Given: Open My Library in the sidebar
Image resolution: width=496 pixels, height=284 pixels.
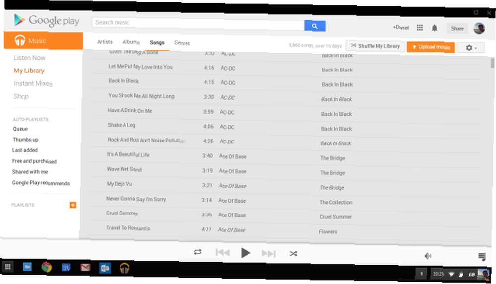Looking at the screenshot, I should click(x=29, y=71).
